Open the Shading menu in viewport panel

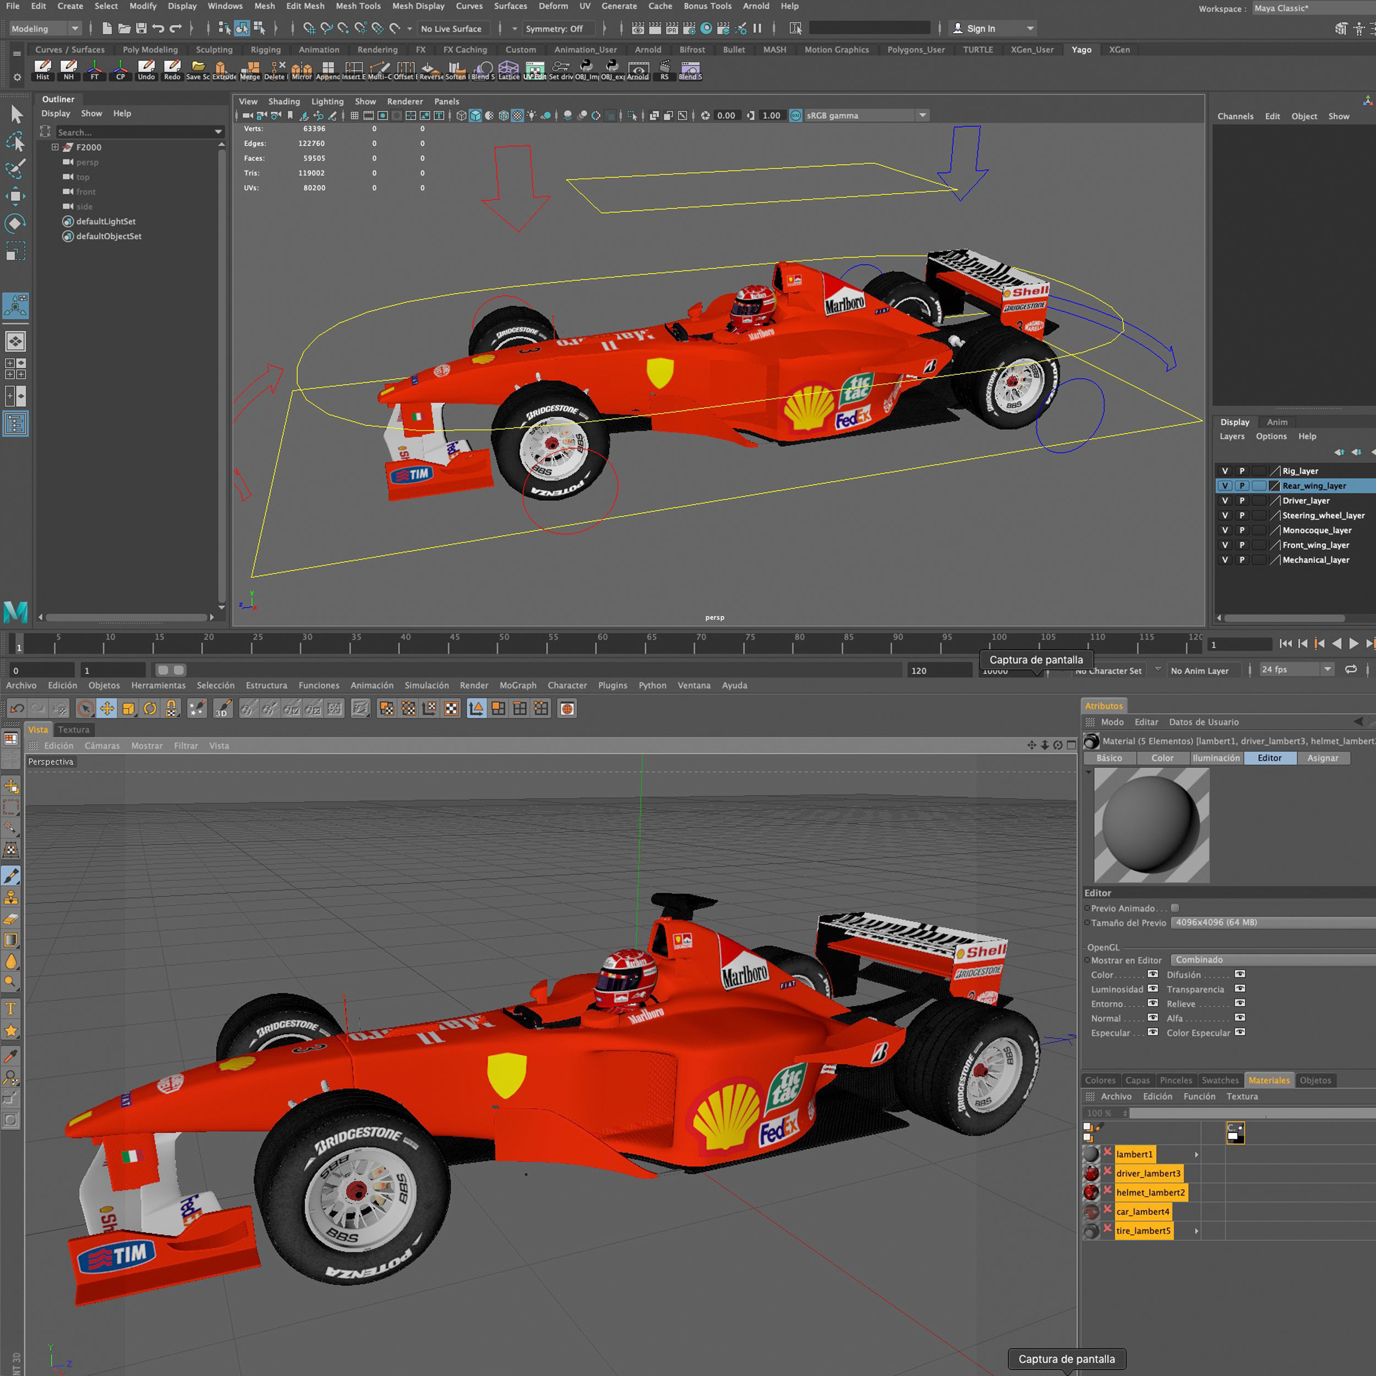[x=284, y=102]
